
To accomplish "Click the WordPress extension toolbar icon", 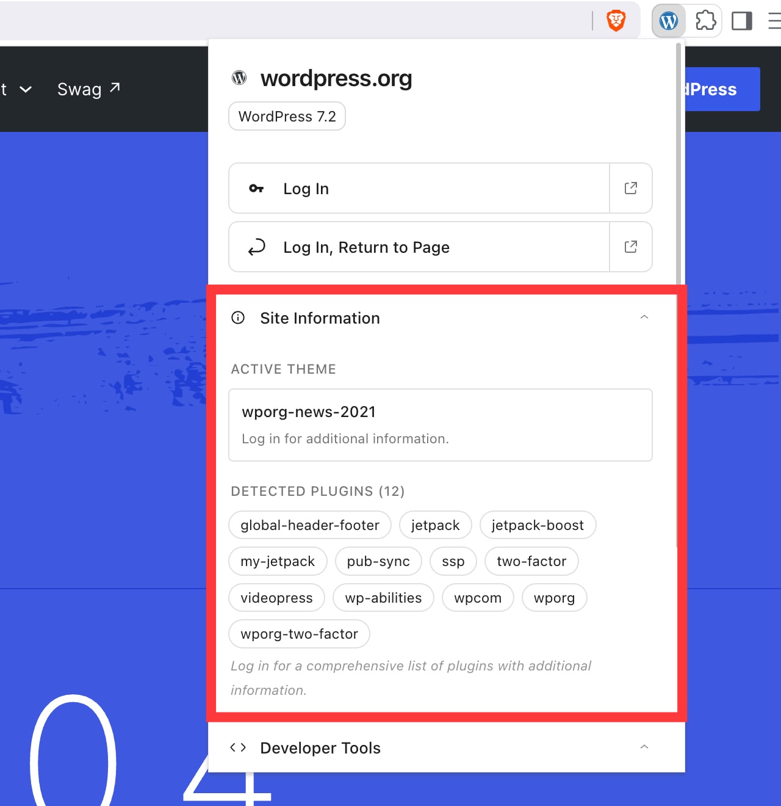I will point(669,21).
